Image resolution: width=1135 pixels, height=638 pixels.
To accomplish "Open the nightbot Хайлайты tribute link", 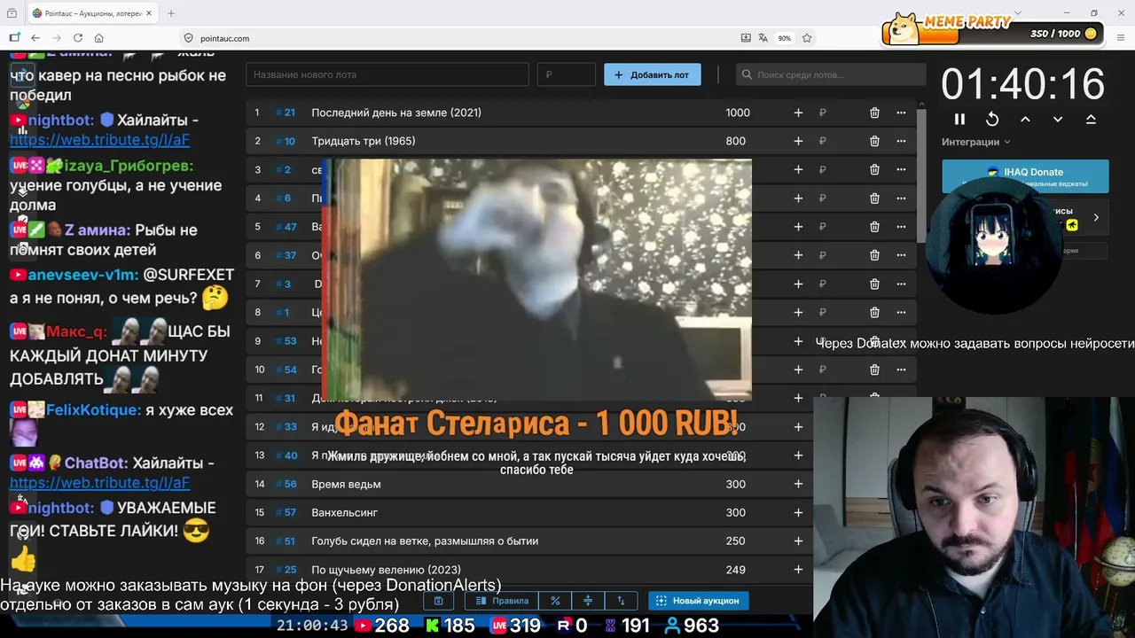I will [x=99, y=140].
